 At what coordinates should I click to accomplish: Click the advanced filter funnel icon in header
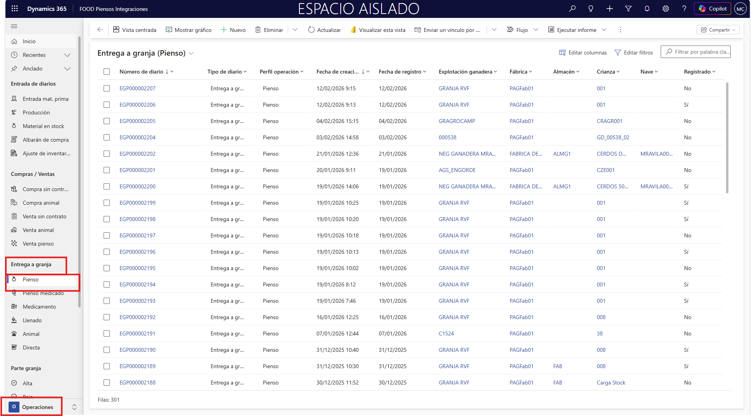628,9
